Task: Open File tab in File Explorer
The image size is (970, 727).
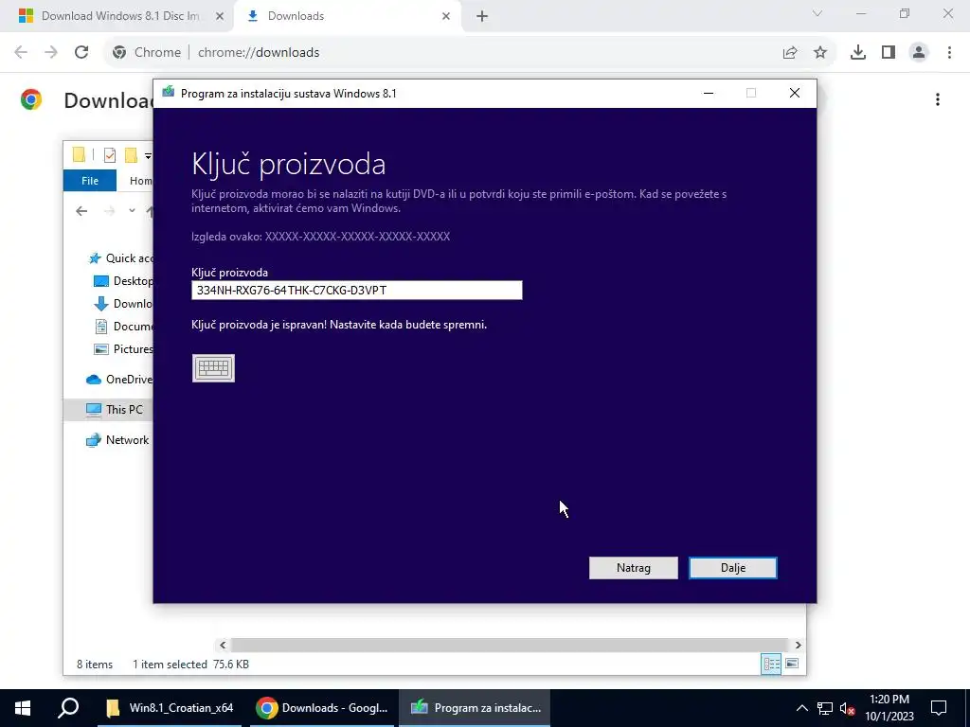Action: coord(90,181)
